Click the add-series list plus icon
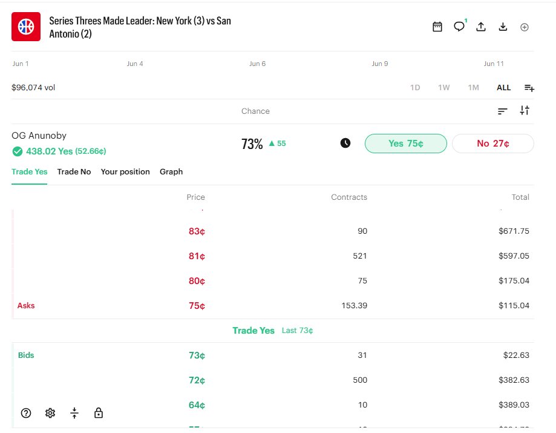Screen dimensions: 556x433 coord(529,88)
